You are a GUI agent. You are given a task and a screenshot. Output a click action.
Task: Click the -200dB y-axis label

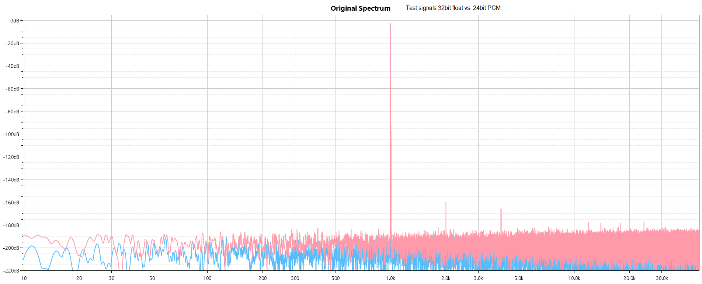click(x=11, y=248)
